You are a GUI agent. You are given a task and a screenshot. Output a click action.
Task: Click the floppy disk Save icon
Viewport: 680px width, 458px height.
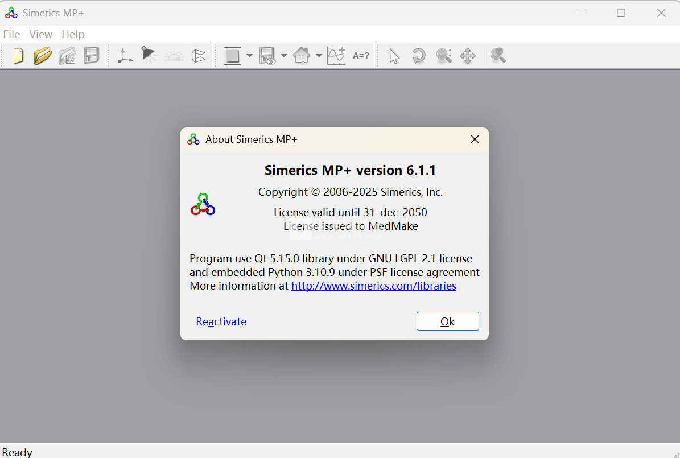(x=92, y=56)
